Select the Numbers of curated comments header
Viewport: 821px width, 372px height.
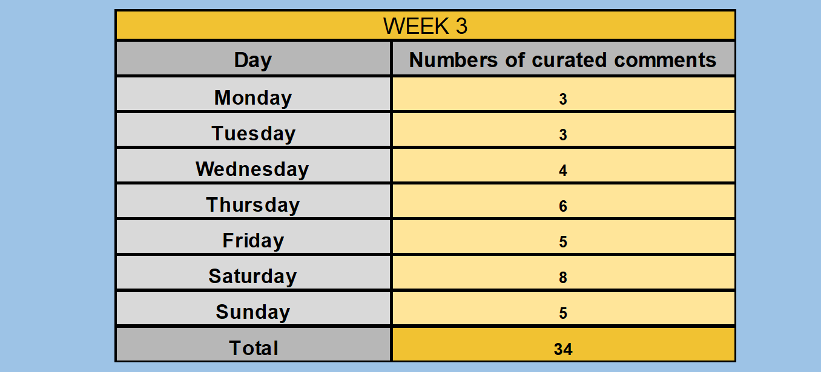(563, 59)
